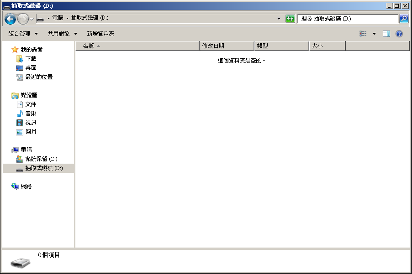Open the 共用對象 menu

tap(63, 34)
